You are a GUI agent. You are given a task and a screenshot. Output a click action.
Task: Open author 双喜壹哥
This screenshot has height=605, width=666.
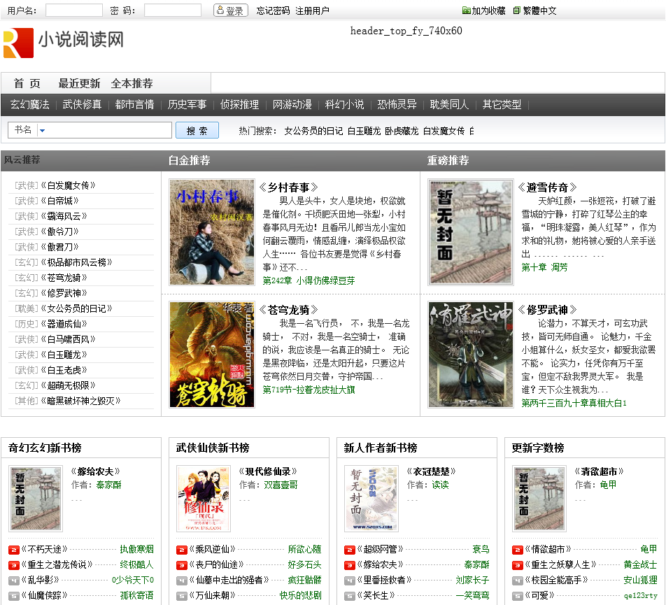pyautogui.click(x=281, y=485)
